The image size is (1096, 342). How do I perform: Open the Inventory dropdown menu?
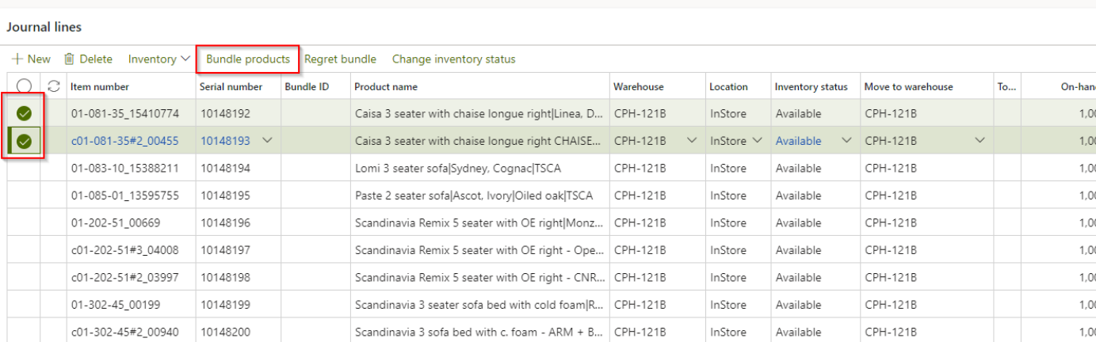[x=158, y=59]
